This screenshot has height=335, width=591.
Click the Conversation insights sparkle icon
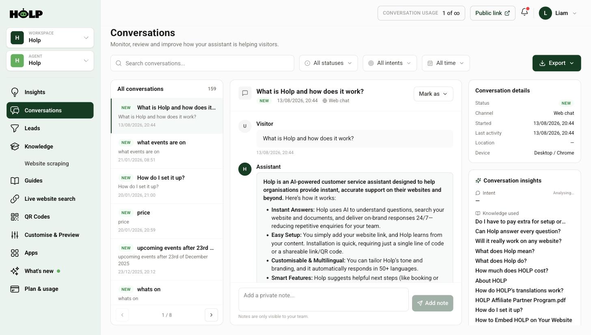[478, 180]
